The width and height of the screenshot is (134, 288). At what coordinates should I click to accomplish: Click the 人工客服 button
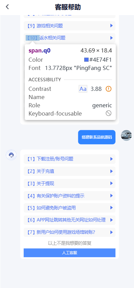(x=69, y=253)
